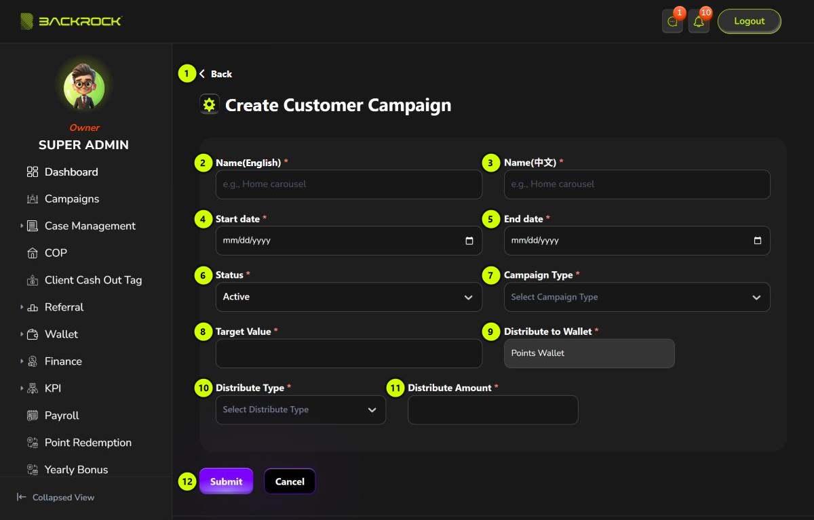Expand the Referral submenu arrow

click(22, 307)
